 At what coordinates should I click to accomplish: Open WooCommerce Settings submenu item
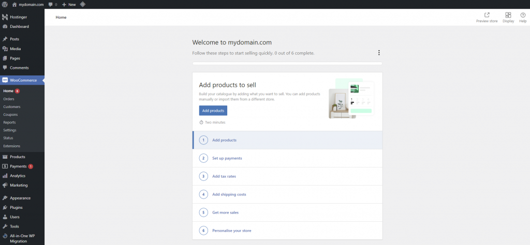(10, 130)
